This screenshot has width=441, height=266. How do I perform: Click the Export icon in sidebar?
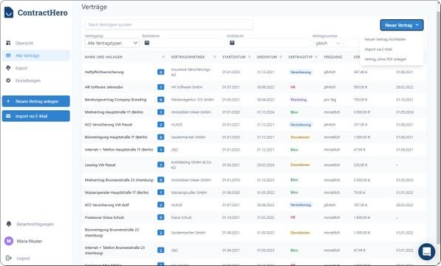[x=8, y=68]
